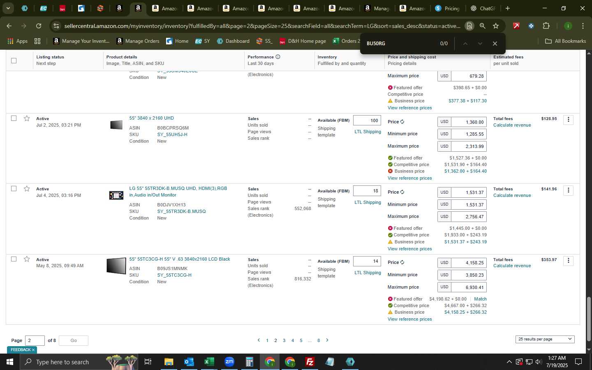Screen dimensions: 592x370
Task: Open the browser extensions puzzle icon
Action: point(546,26)
